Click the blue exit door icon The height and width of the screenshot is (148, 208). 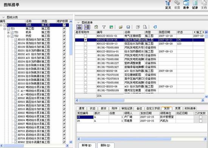(155, 27)
